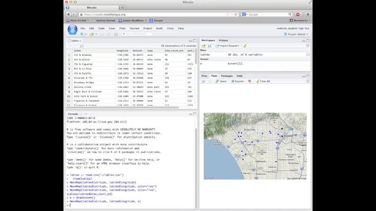Open the Latest Headlines dropdown
Viewport: 376px width, 211px height.
click(133, 21)
